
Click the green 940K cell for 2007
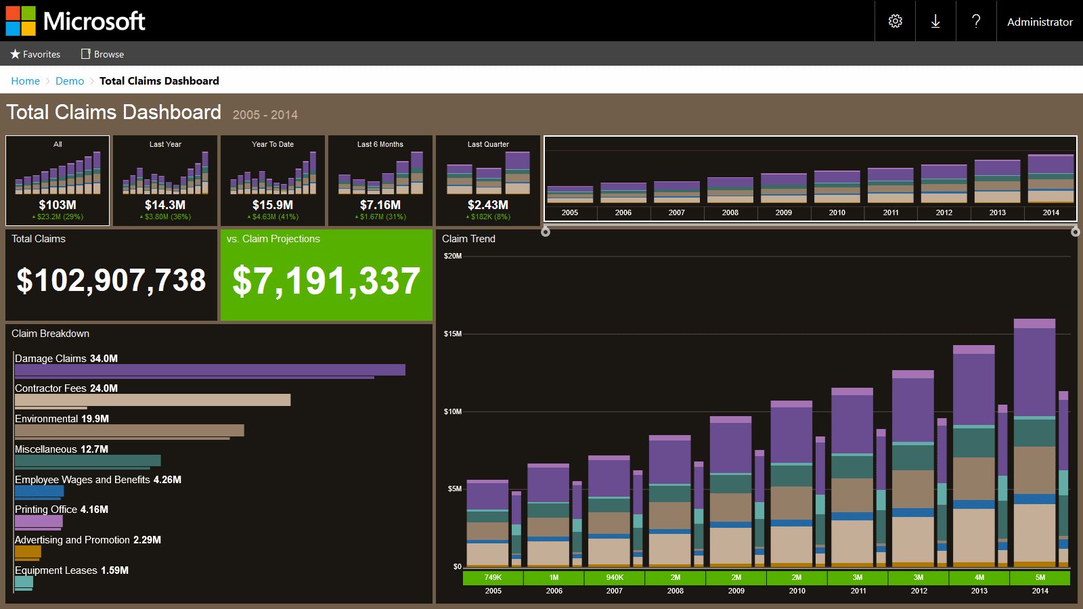coord(615,578)
